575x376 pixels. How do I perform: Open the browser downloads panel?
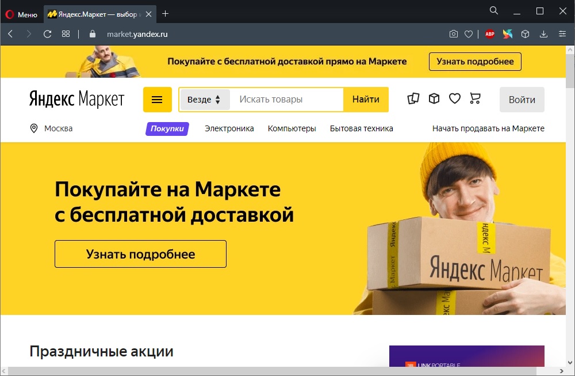click(544, 34)
